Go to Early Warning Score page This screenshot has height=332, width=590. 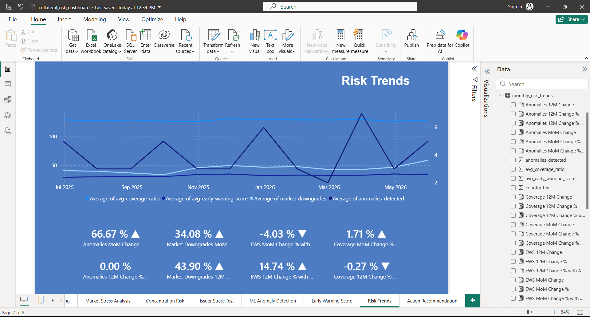(x=332, y=301)
